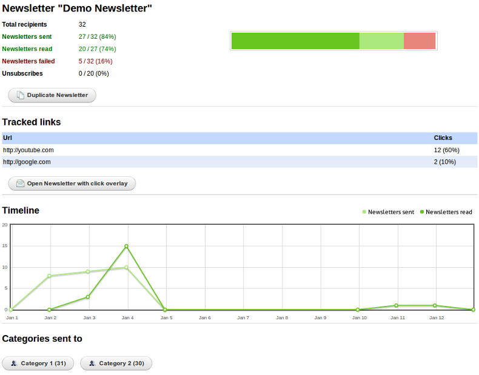Click the Newsletters read legend marker
Screen dimensions: 479x375
coord(422,212)
